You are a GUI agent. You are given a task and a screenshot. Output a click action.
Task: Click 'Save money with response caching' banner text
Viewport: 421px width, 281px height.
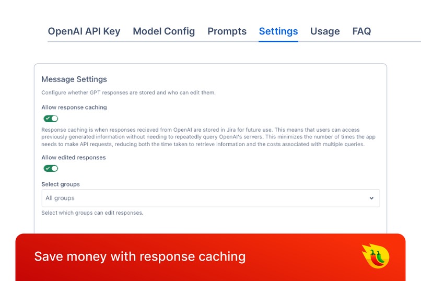coord(140,256)
